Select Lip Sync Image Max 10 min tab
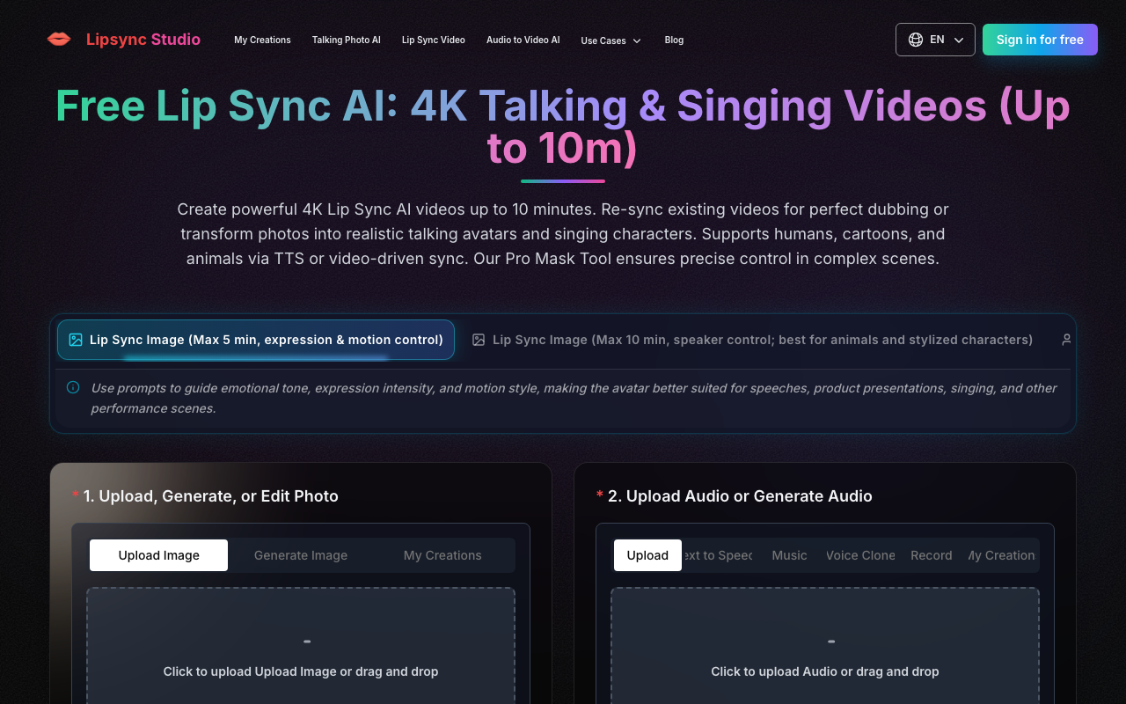 752,340
